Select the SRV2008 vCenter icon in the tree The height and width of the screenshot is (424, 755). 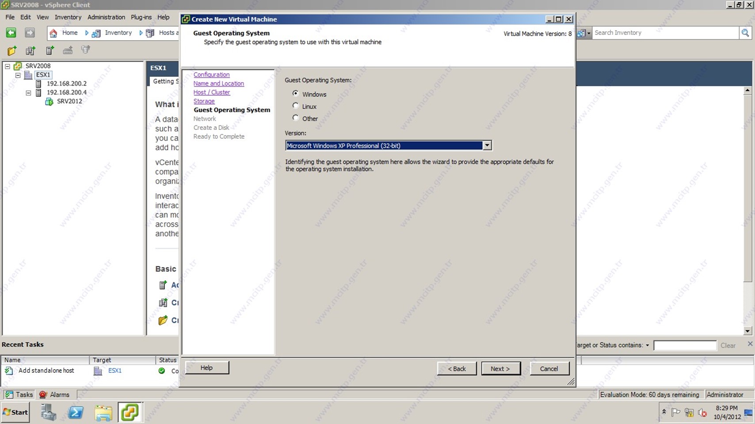coord(18,66)
